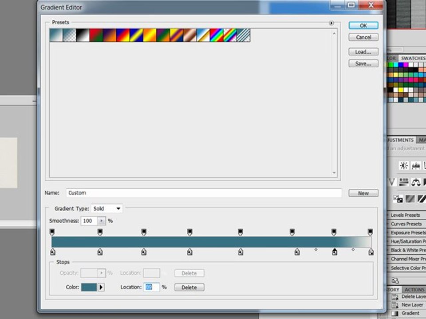
Task: Select the teal-to-white first gradient preset
Action: pos(56,35)
